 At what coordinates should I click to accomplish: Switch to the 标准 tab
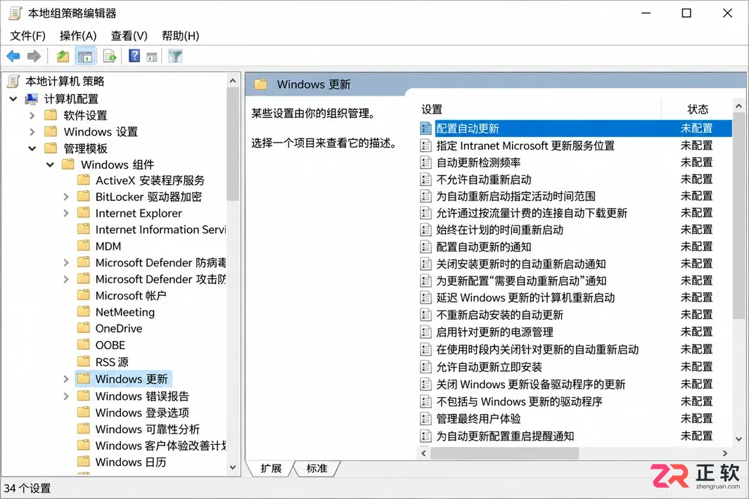point(316,469)
